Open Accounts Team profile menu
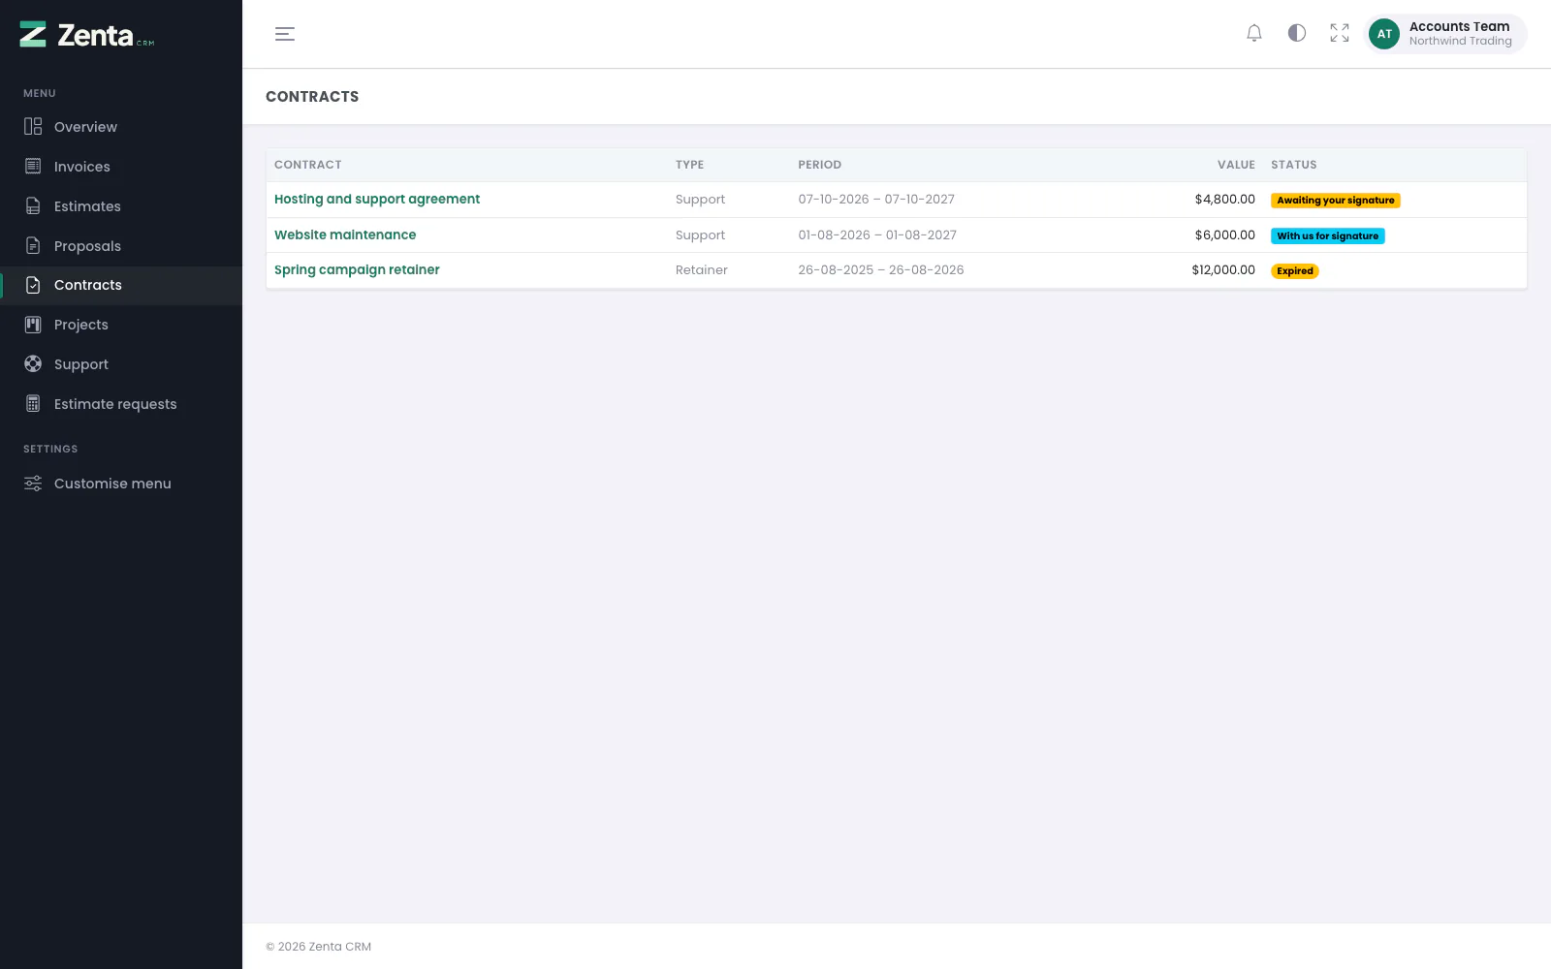 pos(1445,34)
